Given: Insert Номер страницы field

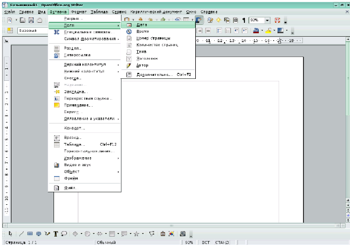Looking at the screenshot, I should coord(158,38).
